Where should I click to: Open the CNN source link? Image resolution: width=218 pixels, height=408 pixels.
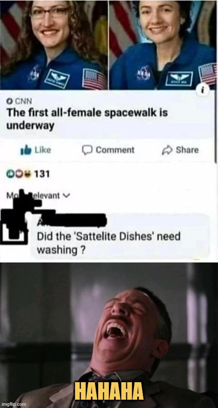[x=22, y=101]
